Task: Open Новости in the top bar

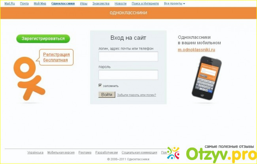Action: (120, 3)
